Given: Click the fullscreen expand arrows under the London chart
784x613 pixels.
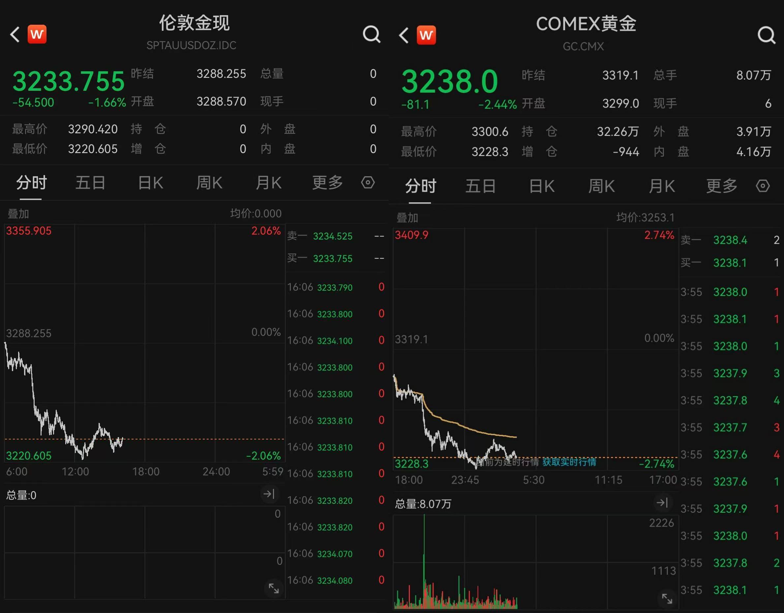Looking at the screenshot, I should [x=274, y=588].
